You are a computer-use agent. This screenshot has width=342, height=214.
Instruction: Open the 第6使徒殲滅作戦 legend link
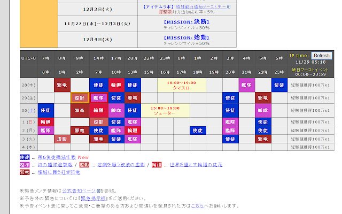point(57,157)
